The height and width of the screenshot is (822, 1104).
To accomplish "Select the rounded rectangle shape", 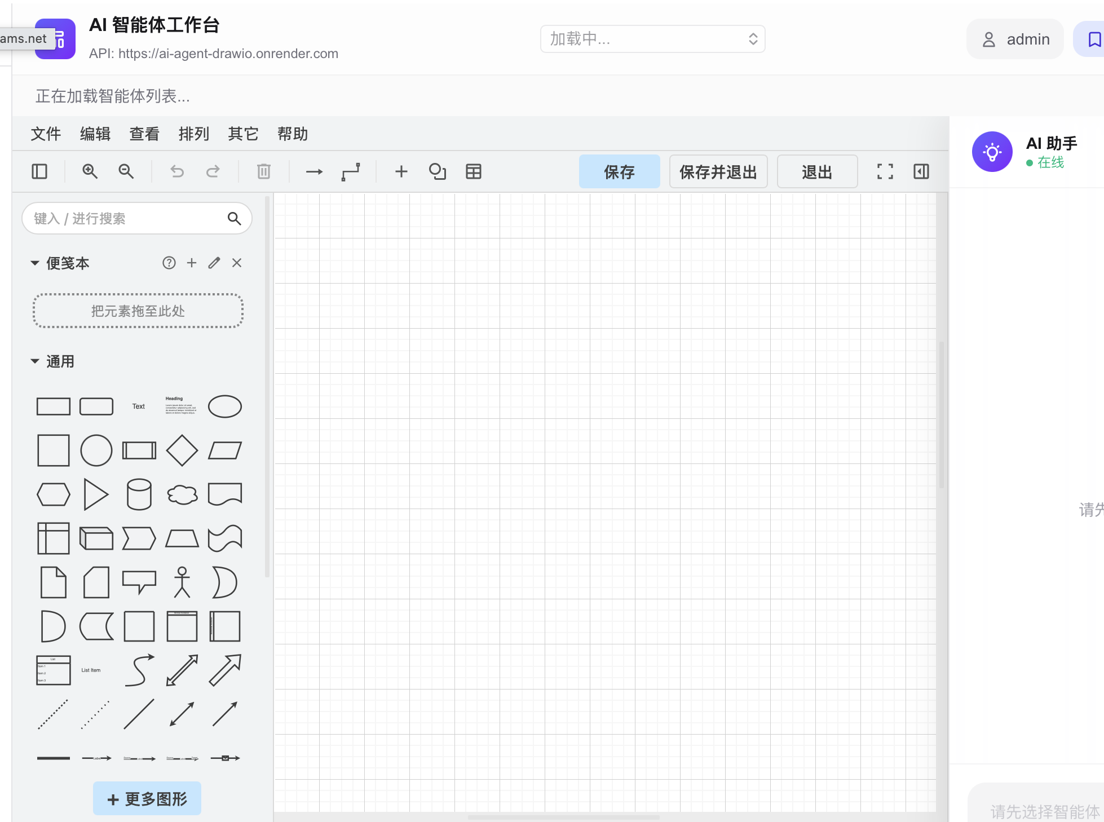I will pos(96,406).
